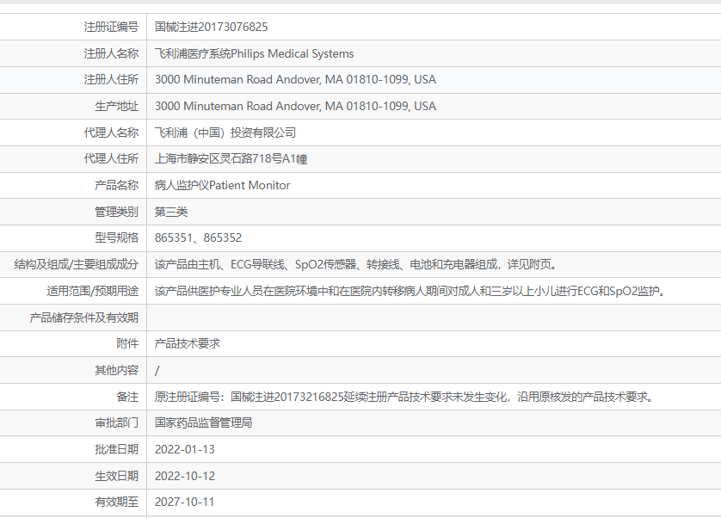Select effective date 2022-10-12
The width and height of the screenshot is (721, 518).
click(185, 476)
